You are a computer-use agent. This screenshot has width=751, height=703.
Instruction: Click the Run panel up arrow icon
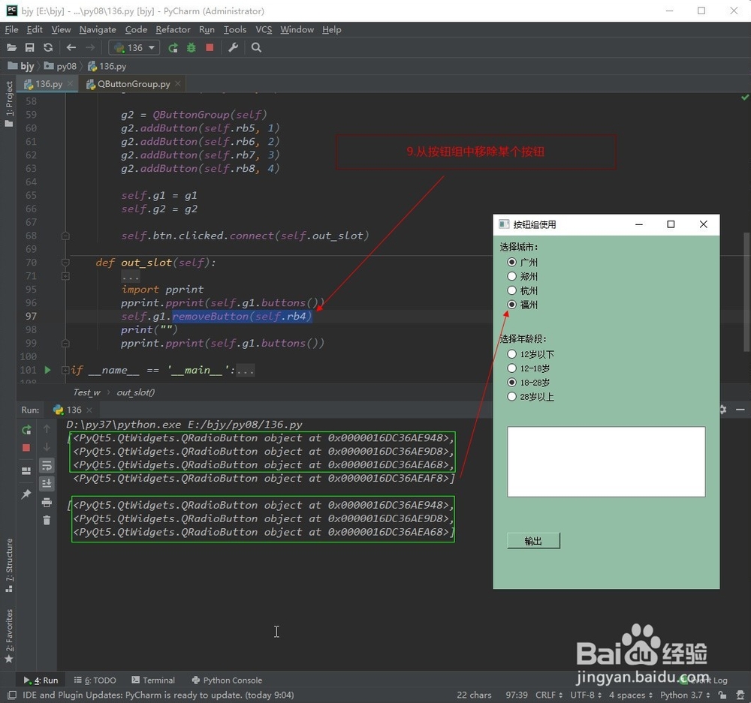coord(47,429)
